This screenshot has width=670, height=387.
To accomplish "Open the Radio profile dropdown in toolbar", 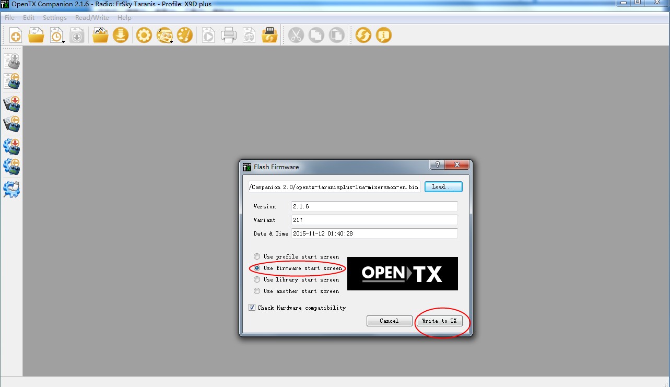I will point(165,36).
